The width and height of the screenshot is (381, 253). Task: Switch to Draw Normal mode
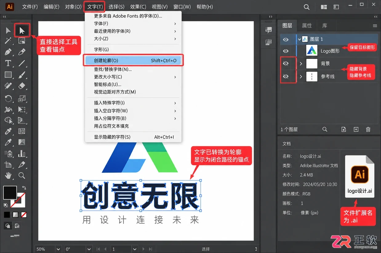[8, 226]
